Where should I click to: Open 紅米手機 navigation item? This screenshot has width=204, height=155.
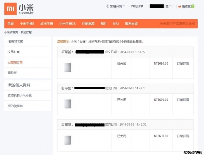pyautogui.click(x=47, y=24)
